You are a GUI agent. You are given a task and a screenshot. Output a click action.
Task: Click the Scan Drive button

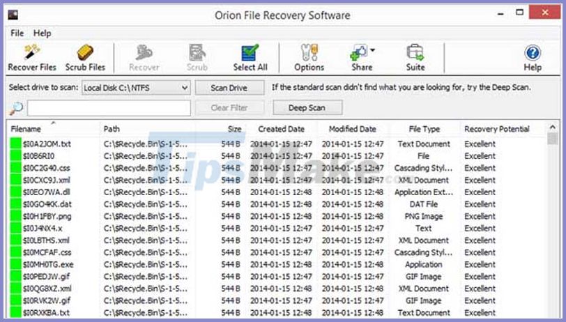click(229, 88)
